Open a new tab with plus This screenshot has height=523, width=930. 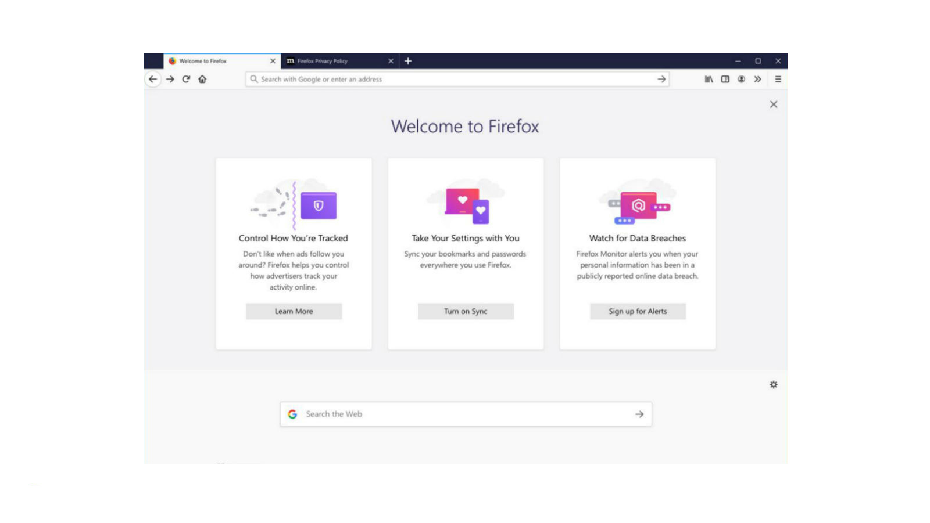coord(408,61)
